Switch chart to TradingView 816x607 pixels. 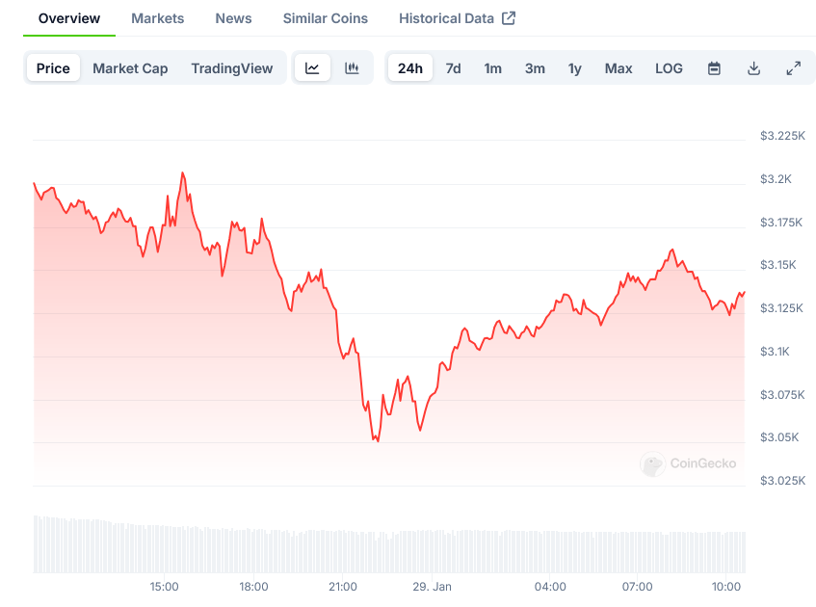[x=231, y=68]
